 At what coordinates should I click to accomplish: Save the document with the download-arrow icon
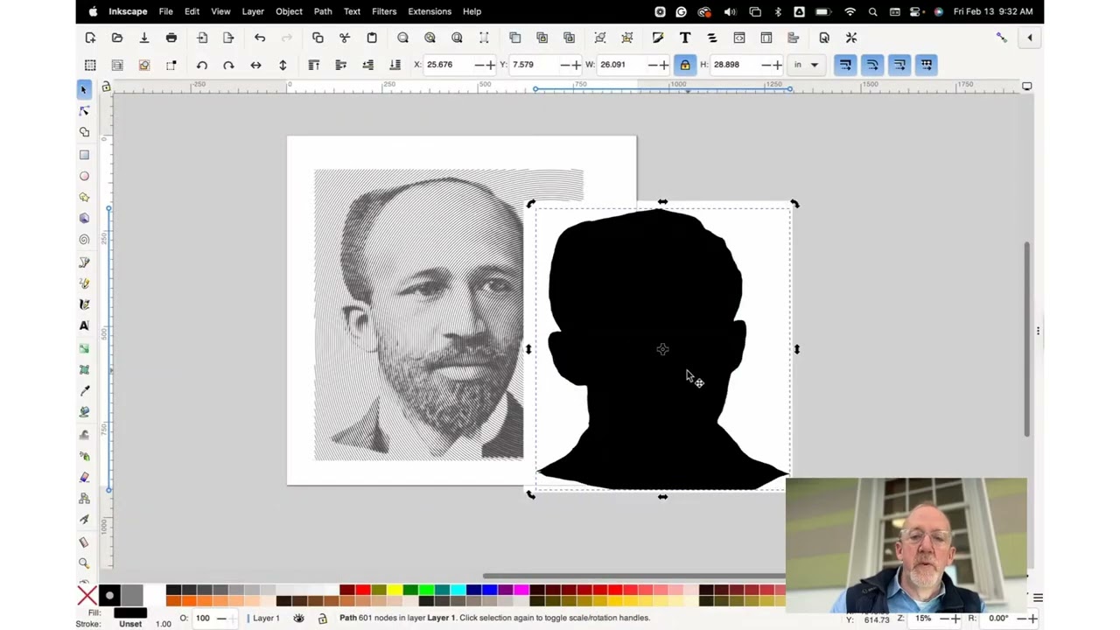144,38
